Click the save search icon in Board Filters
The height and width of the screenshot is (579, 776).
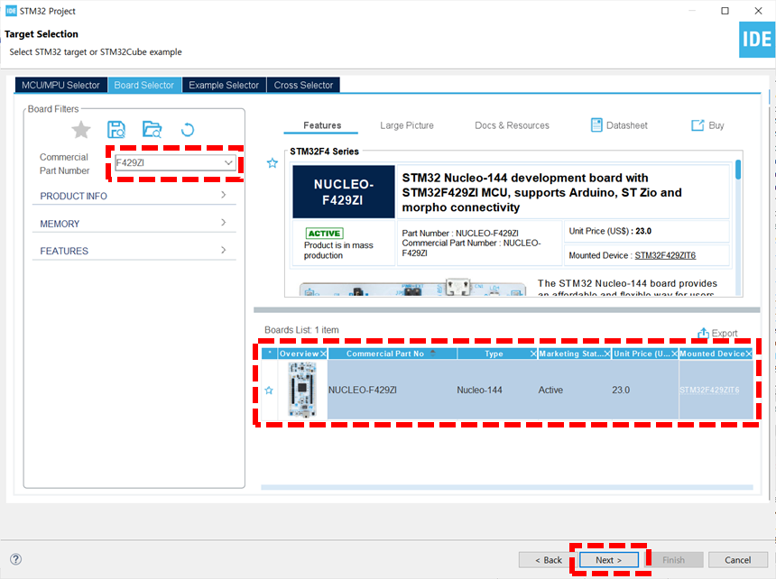coord(116,130)
